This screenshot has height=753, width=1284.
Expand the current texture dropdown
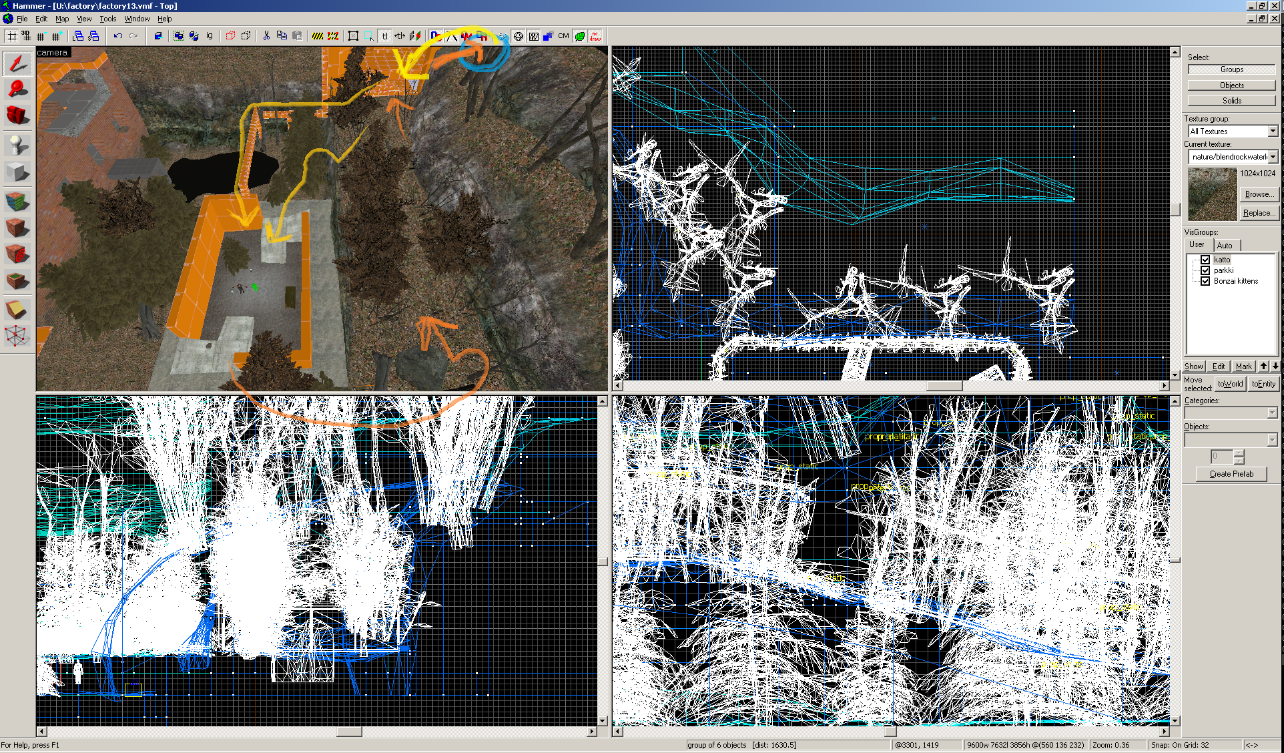(1273, 157)
